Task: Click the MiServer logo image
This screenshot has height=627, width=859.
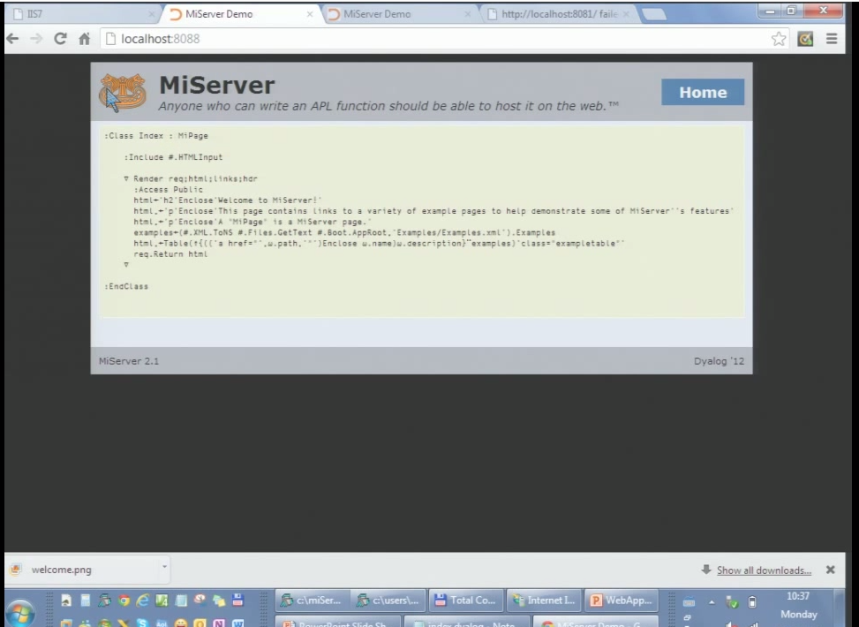Action: [123, 92]
